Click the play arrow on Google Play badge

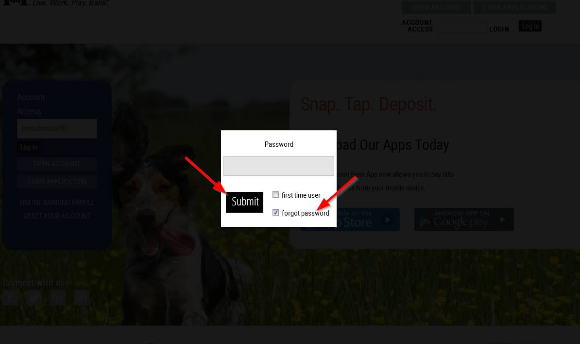click(x=503, y=219)
